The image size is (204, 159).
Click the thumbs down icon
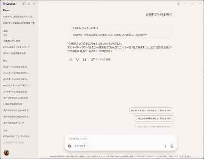coord(78,60)
